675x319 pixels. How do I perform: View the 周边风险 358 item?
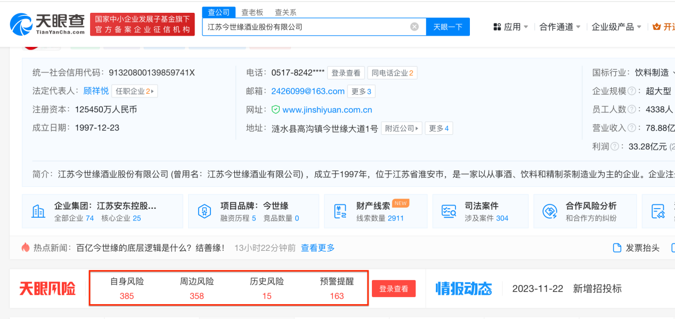197,288
